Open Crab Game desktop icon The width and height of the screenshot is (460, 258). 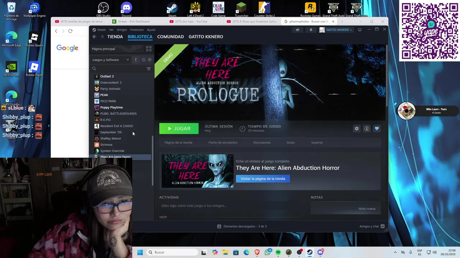pos(218,10)
